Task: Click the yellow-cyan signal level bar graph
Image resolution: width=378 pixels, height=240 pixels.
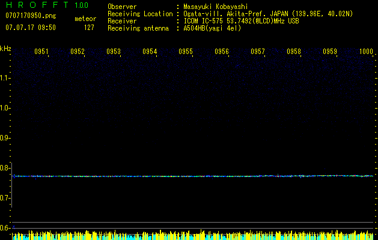Action: click(x=193, y=235)
